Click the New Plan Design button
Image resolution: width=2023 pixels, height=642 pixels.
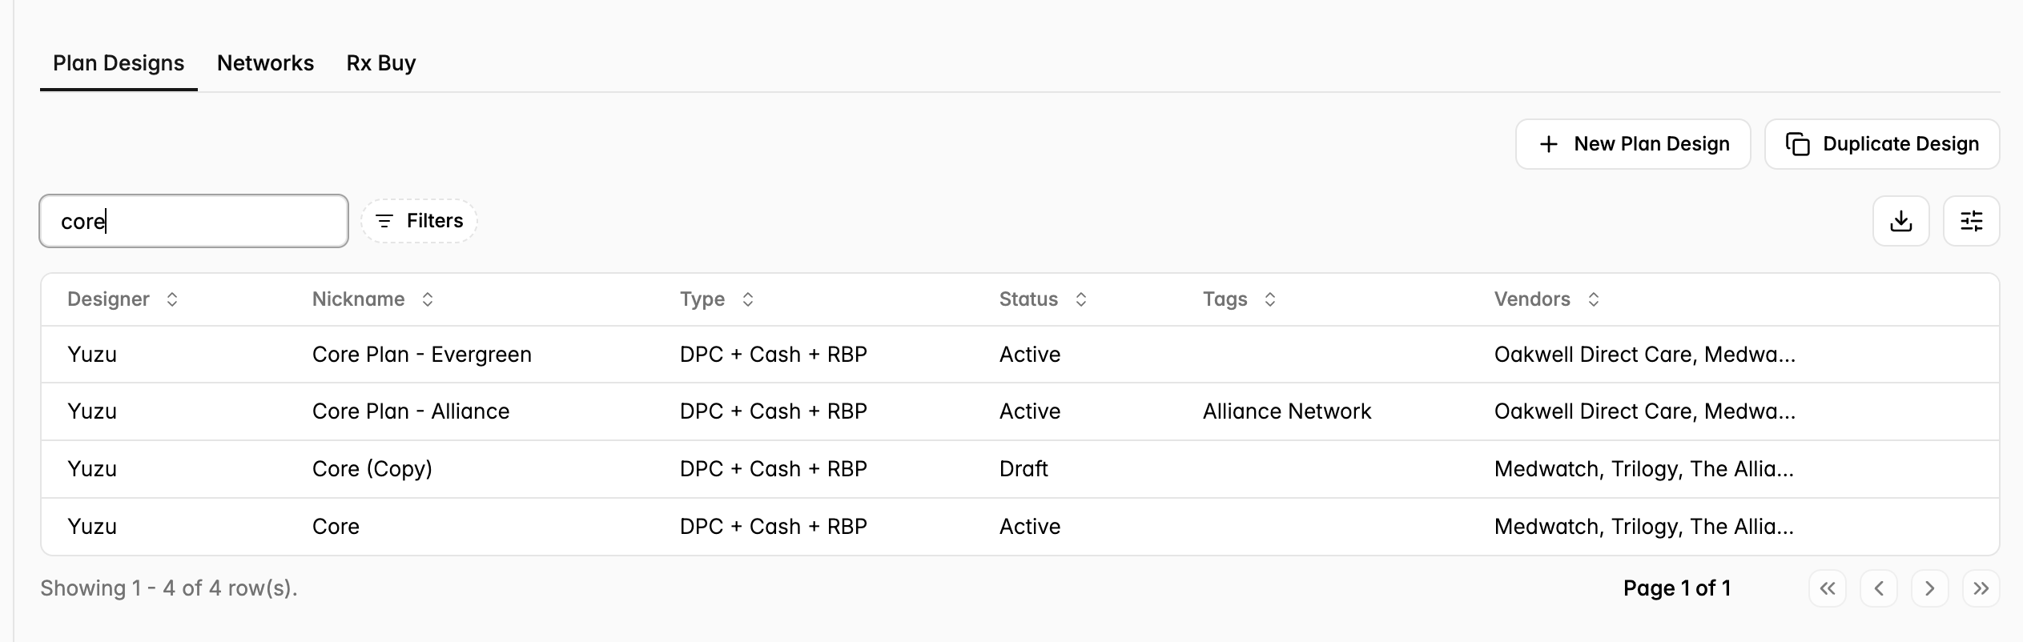click(1633, 144)
